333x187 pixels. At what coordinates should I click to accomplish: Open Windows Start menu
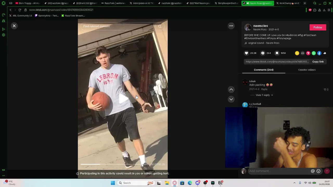(x=113, y=183)
